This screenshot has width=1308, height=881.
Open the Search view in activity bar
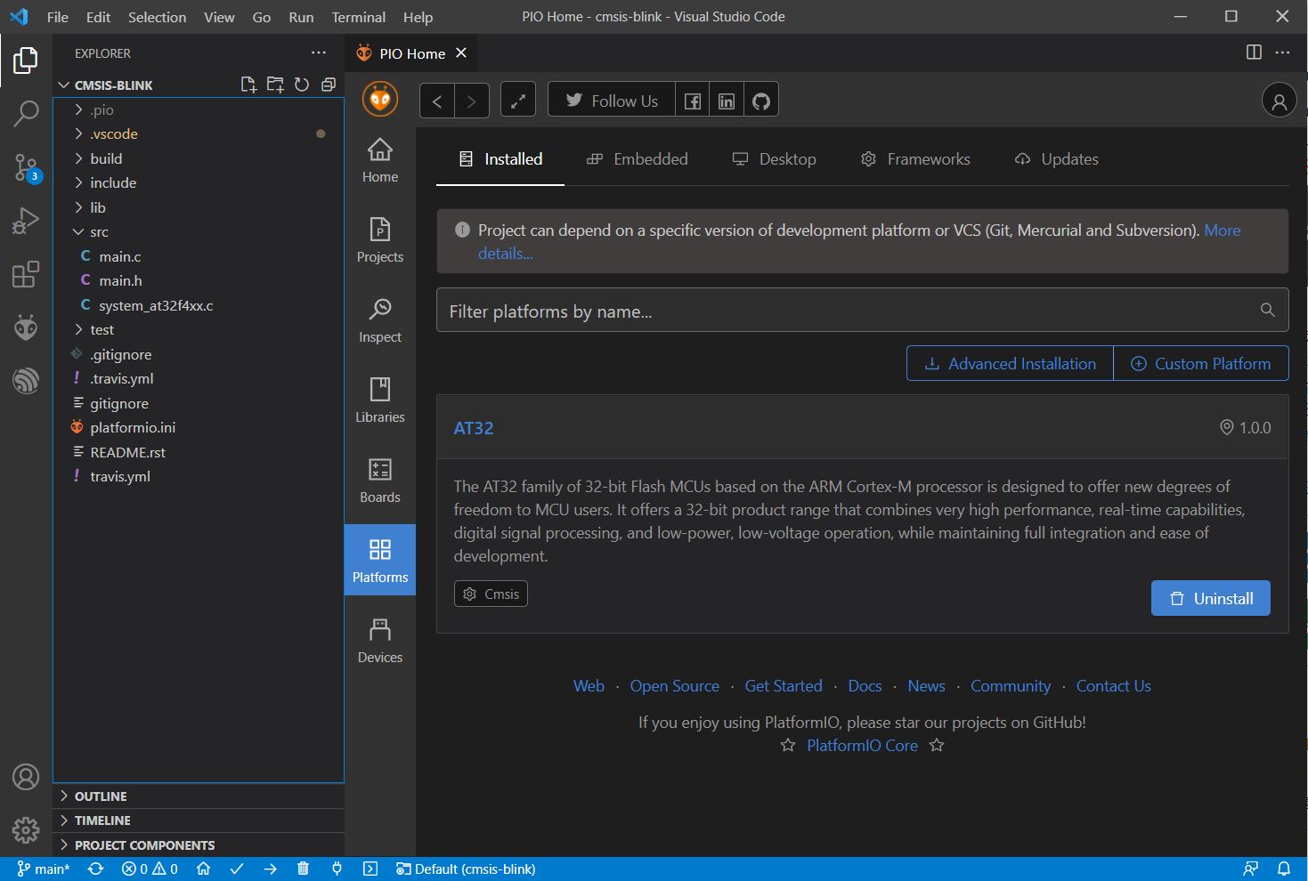(26, 114)
